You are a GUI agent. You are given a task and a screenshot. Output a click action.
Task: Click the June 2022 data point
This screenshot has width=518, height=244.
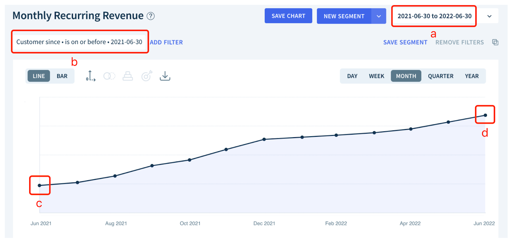tap(485, 115)
